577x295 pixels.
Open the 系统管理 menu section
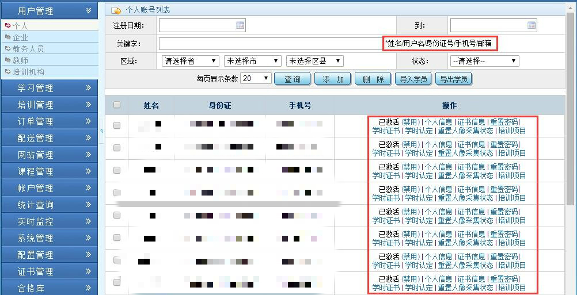[x=50, y=239]
